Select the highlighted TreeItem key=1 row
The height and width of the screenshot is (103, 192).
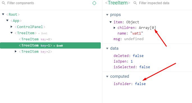coord(50,45)
